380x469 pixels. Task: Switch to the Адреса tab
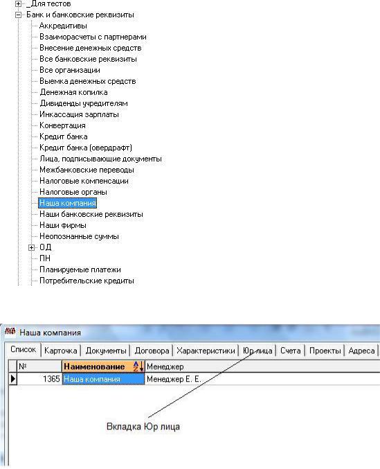[x=361, y=351]
